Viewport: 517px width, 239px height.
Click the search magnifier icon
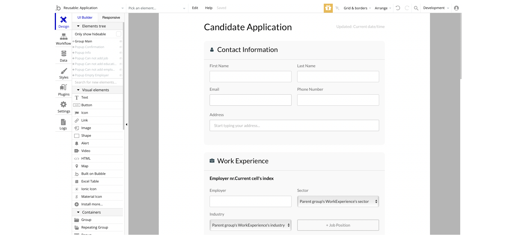coord(416,8)
